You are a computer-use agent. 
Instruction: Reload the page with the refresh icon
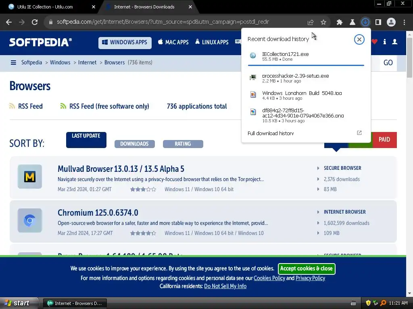[x=35, y=23]
